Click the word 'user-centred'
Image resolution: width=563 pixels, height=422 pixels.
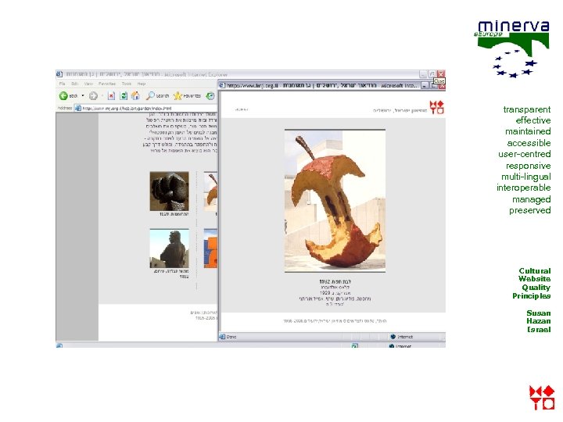click(524, 154)
